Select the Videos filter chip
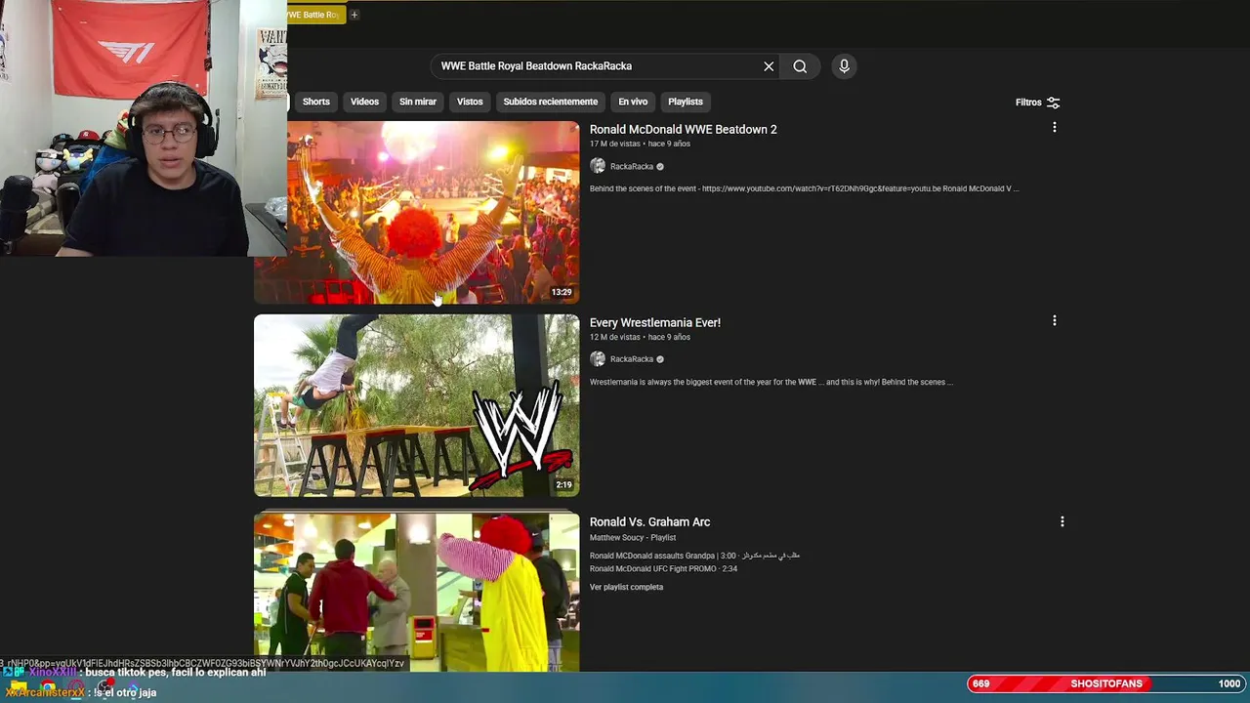1250x703 pixels. [364, 102]
